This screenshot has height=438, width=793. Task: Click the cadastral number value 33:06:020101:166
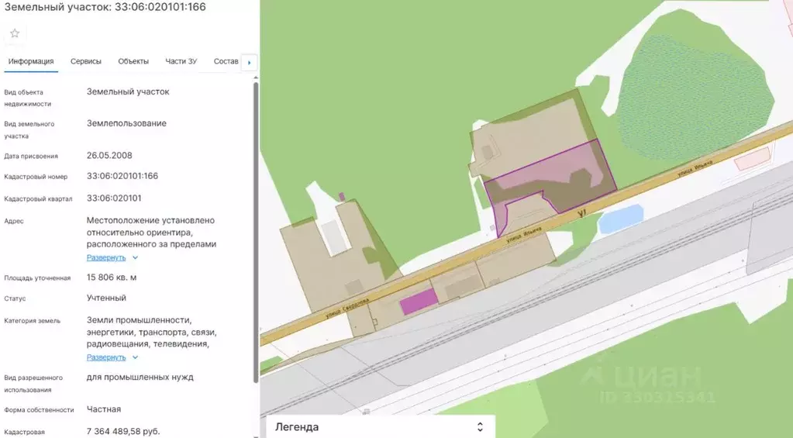122,176
